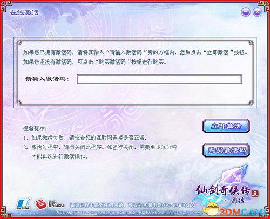Close the activation window
Image resolution: width=270 pixels, height=219 pixels.
tap(258, 12)
